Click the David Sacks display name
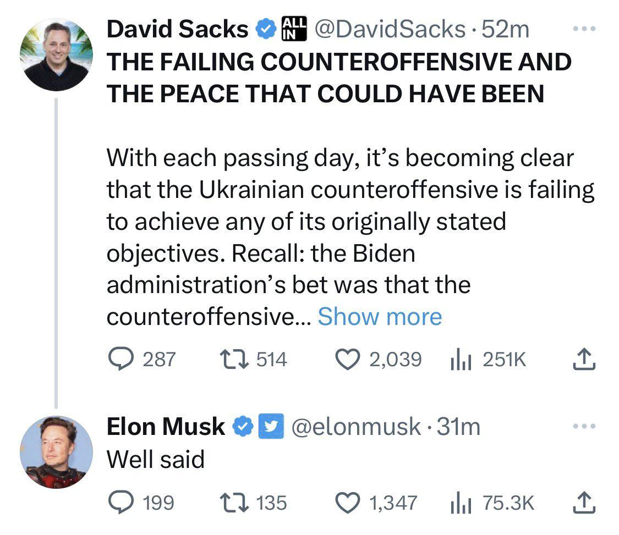This screenshot has width=619, height=535. tap(177, 29)
